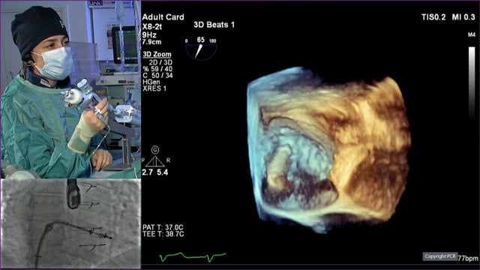The width and height of the screenshot is (480, 270).
Task: Click the operator camera video thumbnail
Action: coord(70,89)
